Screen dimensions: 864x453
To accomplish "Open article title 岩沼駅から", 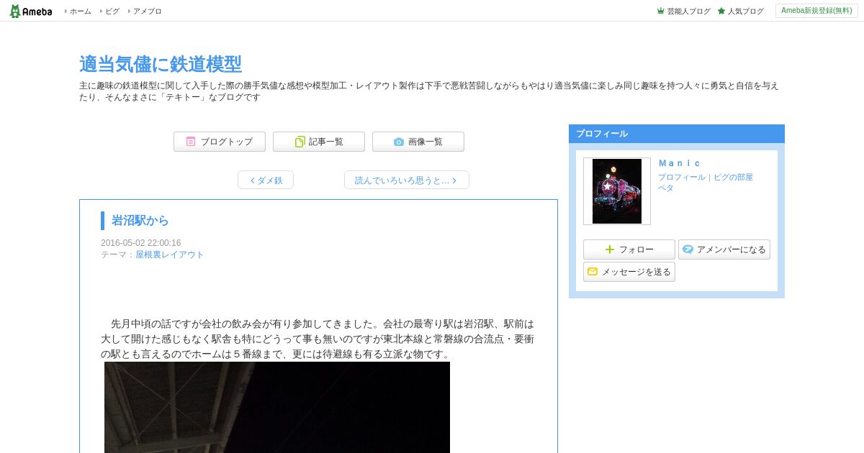I will pyautogui.click(x=140, y=221).
